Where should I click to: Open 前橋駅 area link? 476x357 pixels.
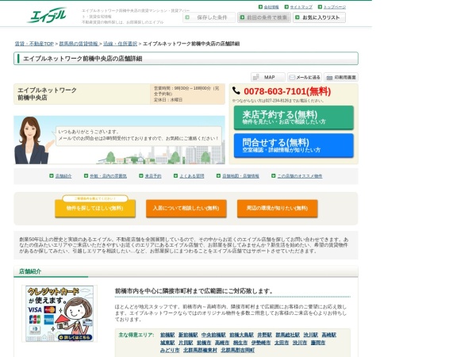[167, 335]
